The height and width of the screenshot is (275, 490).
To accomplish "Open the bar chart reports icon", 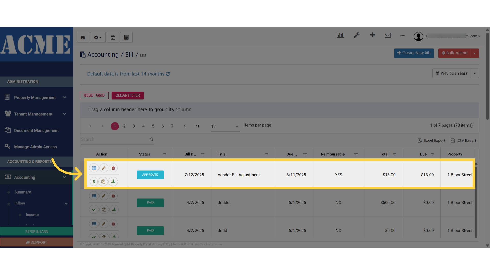I will (340, 35).
